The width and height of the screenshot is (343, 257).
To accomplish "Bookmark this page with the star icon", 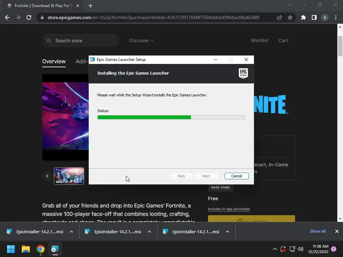I will (290, 17).
